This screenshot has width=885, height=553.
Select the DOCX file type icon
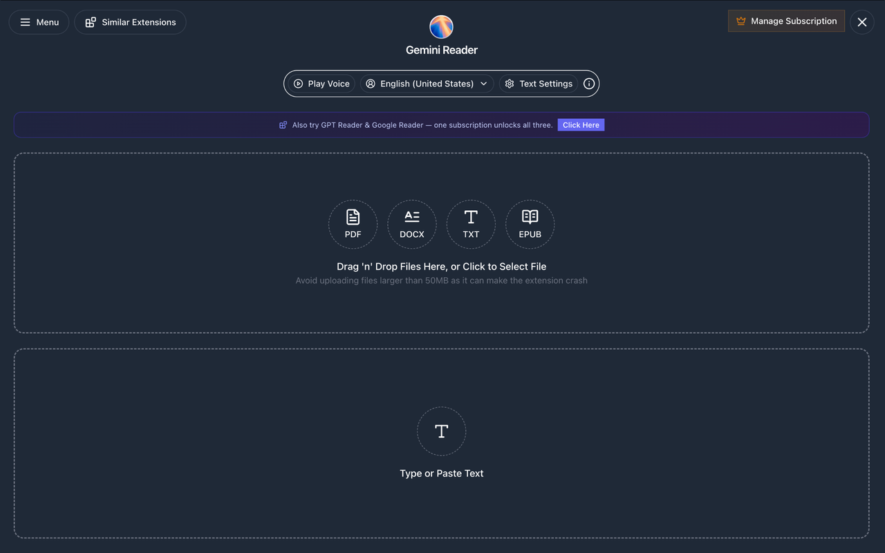[x=412, y=225]
